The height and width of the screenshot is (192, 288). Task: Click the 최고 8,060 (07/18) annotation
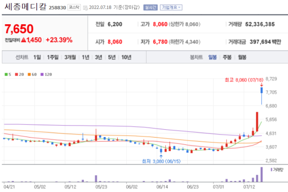coord(244,80)
